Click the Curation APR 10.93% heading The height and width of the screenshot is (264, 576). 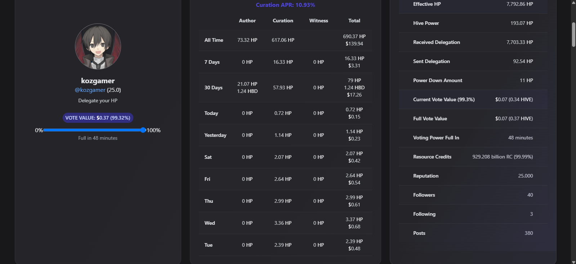(285, 5)
